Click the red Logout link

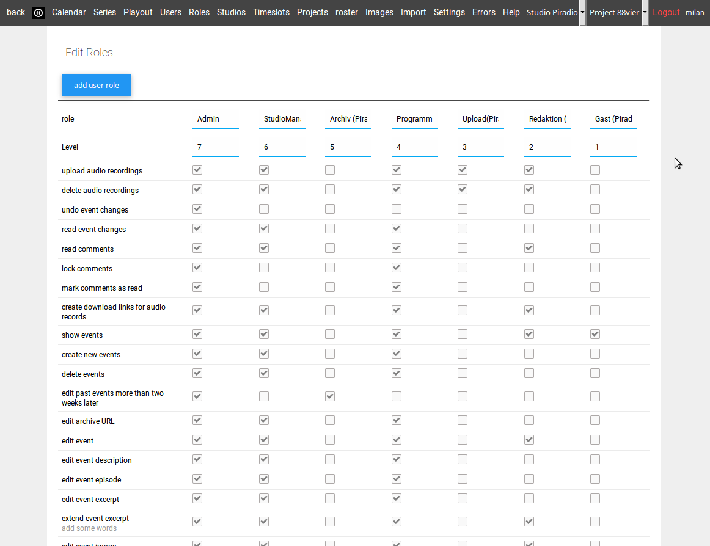pos(666,12)
